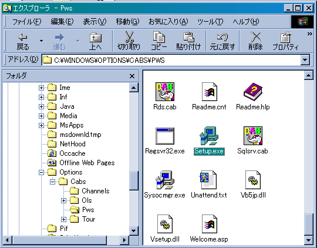The width and height of the screenshot is (317, 248).
Task: Collapse the Options folder tree node
Action: (x=41, y=172)
